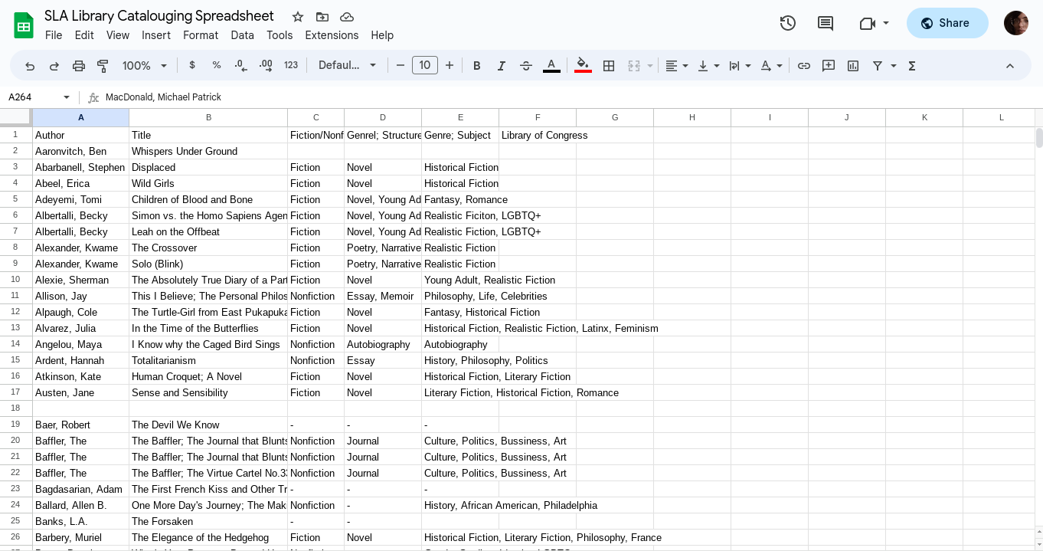Open the Borders tool
Viewport: 1043px width, 551px height.
[x=609, y=66]
